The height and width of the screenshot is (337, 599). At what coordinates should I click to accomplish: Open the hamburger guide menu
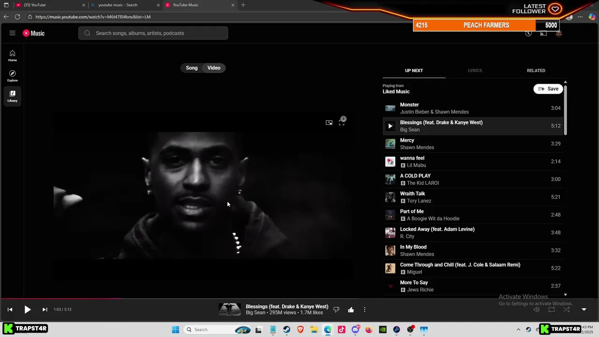pos(13,33)
